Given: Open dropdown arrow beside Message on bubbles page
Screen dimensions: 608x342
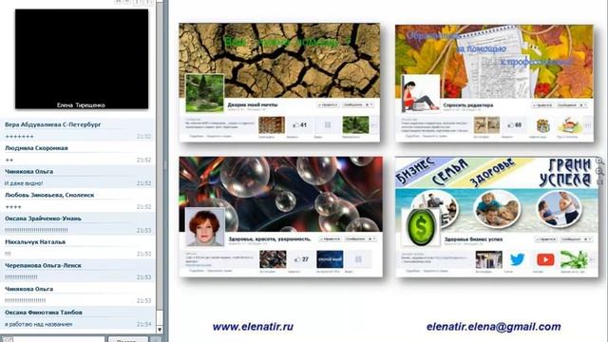Looking at the screenshot, I should pyautogui.click(x=373, y=238).
